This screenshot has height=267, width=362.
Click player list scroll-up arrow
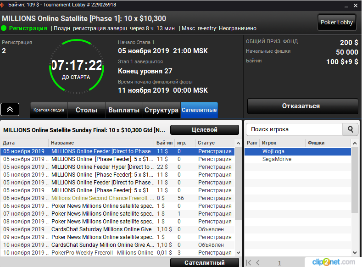point(355,143)
